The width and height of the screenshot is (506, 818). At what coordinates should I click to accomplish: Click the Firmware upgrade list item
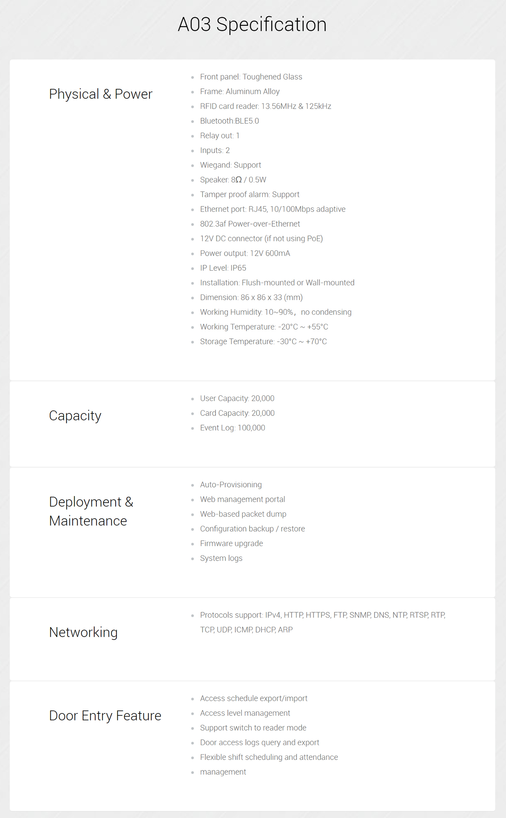231,543
